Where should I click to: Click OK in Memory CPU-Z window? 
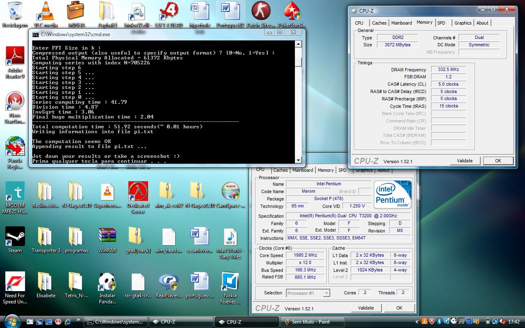click(x=498, y=161)
